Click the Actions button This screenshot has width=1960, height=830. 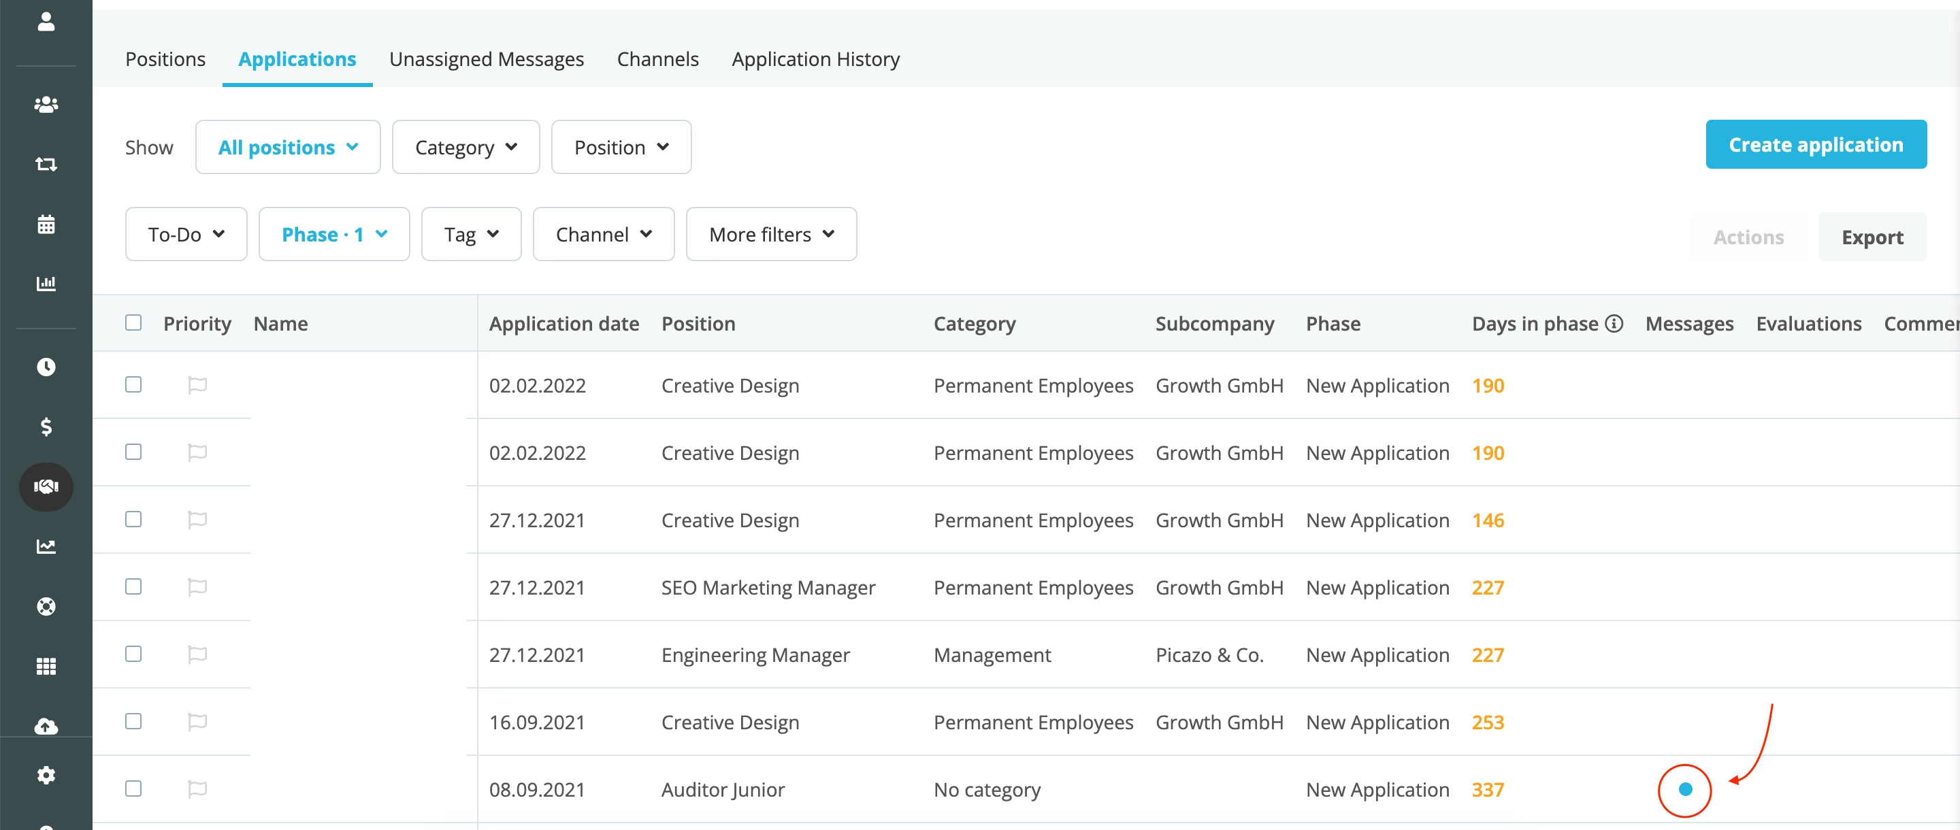[1748, 237]
